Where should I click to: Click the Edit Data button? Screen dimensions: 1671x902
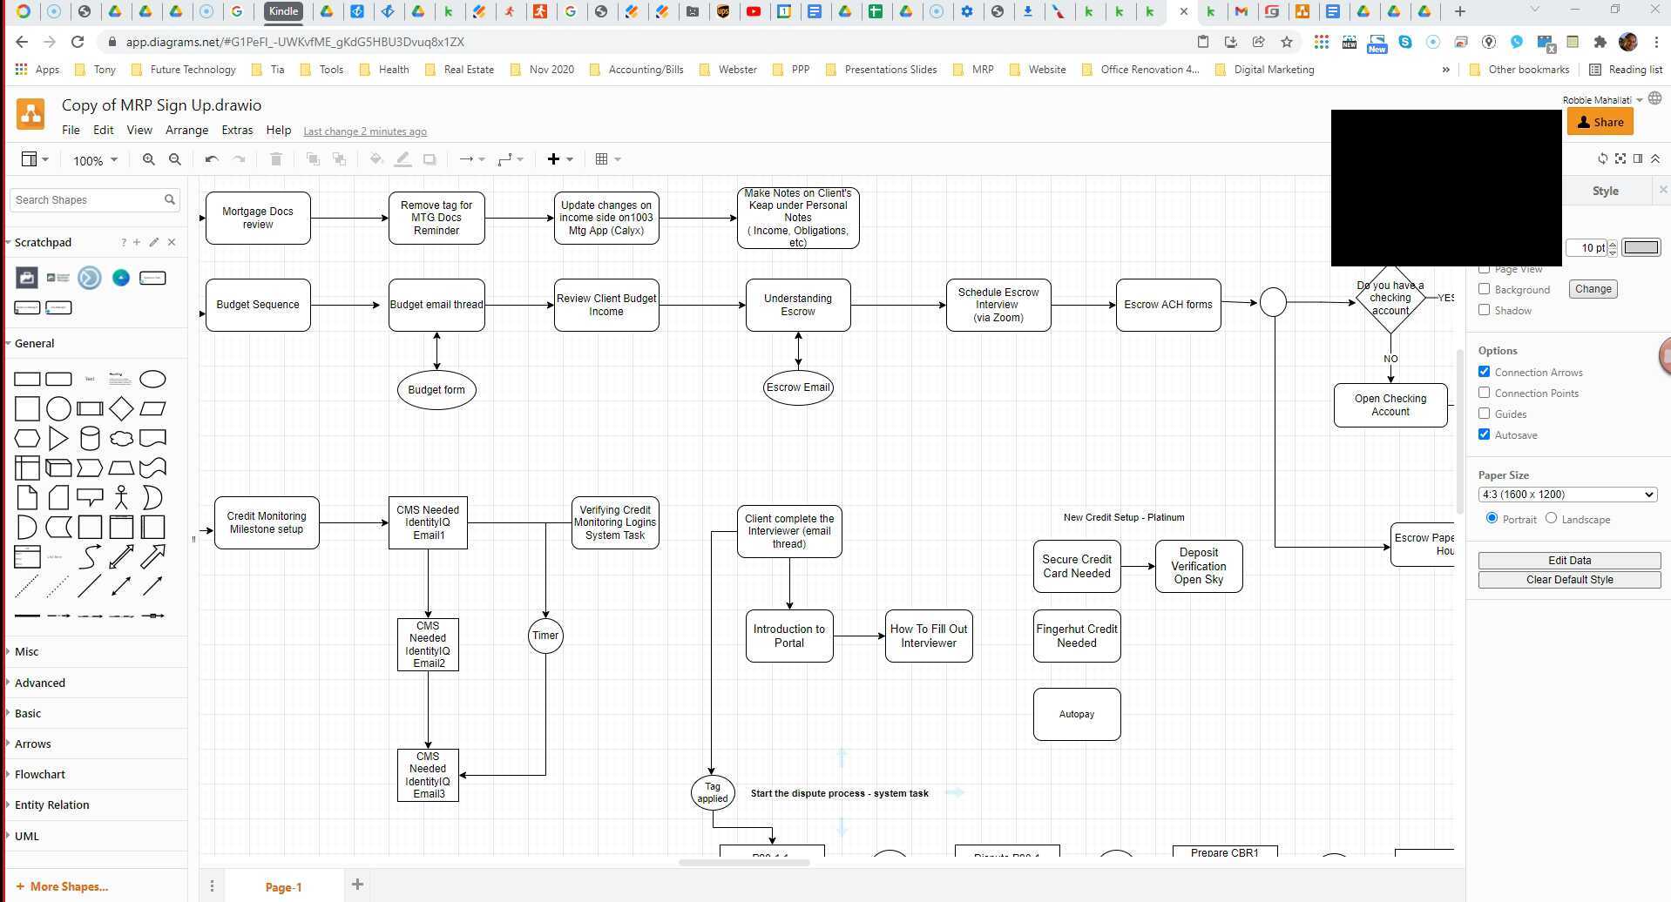point(1569,560)
